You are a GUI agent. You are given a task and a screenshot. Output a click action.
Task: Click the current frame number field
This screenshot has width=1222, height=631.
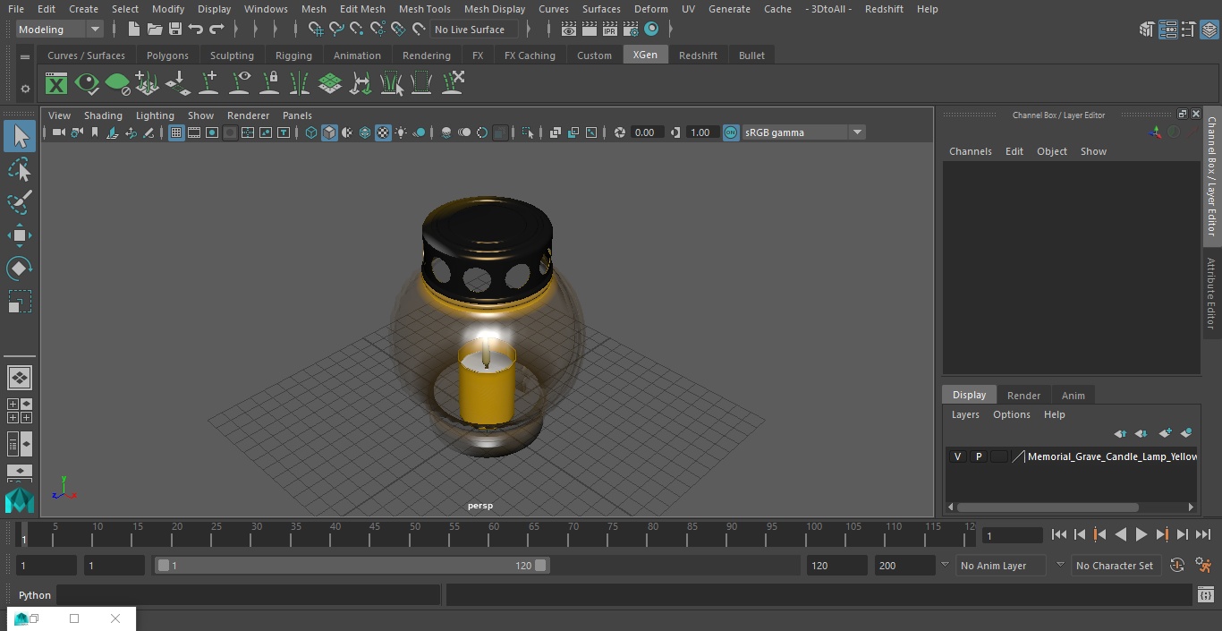(x=1013, y=535)
